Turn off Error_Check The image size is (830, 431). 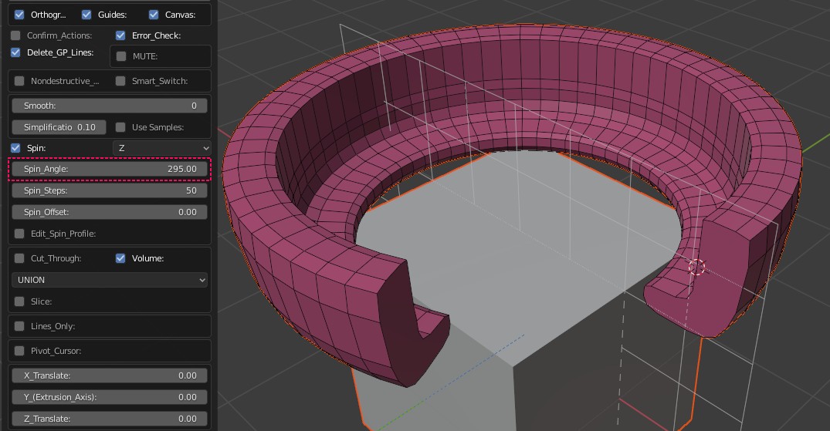pyautogui.click(x=121, y=35)
